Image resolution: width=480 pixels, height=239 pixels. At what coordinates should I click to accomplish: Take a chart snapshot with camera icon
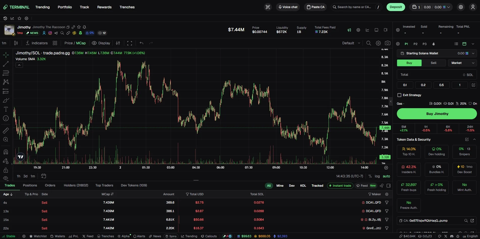tap(388, 43)
